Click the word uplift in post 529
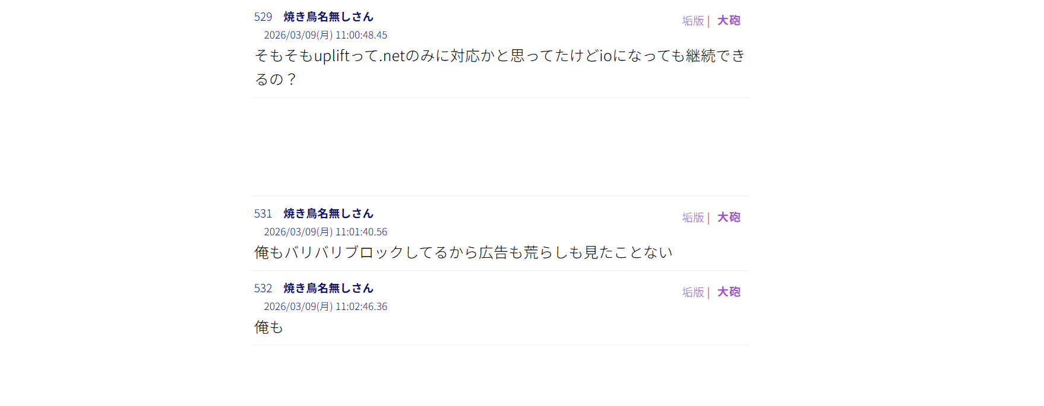The height and width of the screenshot is (406, 1044). pos(332,56)
